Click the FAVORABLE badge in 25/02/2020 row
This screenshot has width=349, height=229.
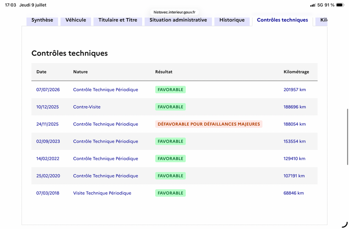(171, 176)
